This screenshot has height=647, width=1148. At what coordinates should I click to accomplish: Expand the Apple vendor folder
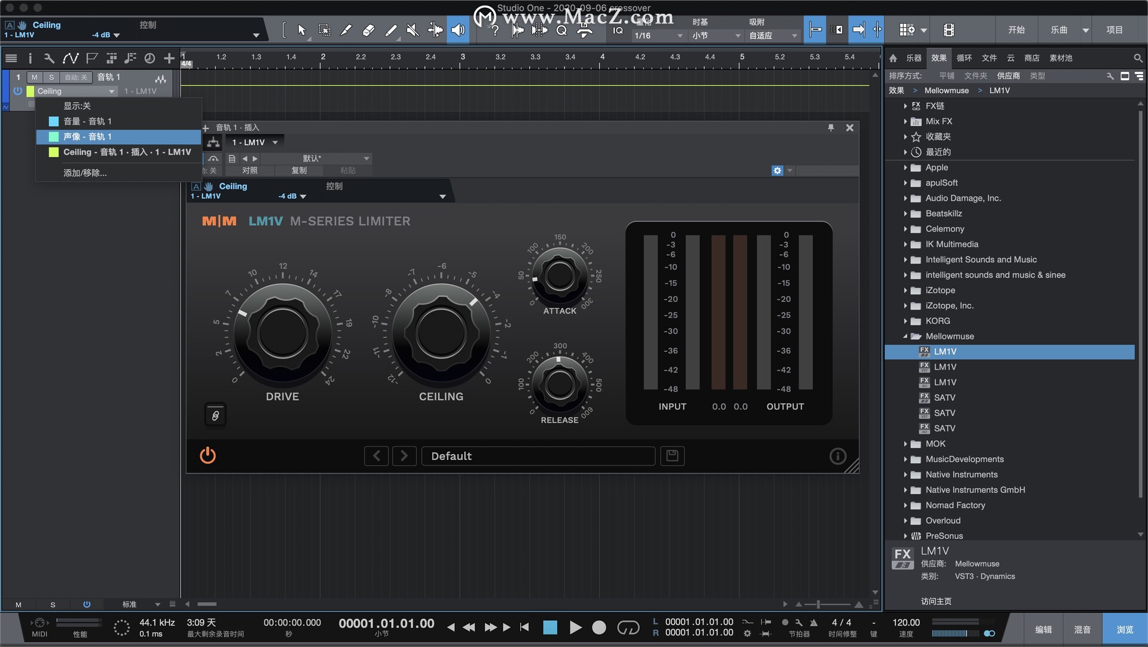(x=905, y=168)
